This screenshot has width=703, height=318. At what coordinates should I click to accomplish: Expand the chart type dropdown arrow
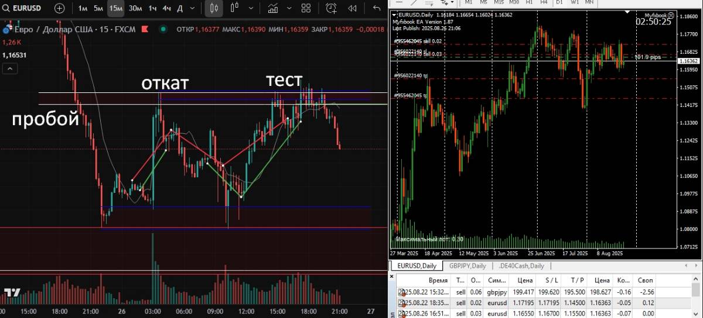point(251,9)
